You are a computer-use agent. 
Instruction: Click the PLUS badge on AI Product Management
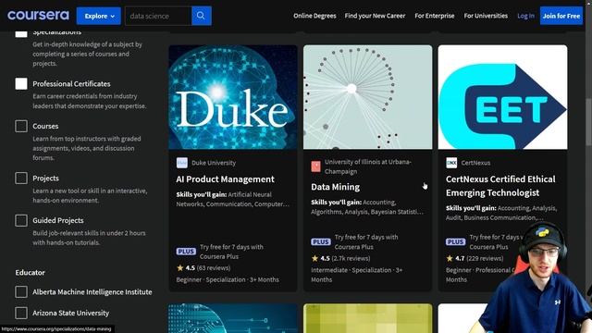click(x=186, y=252)
